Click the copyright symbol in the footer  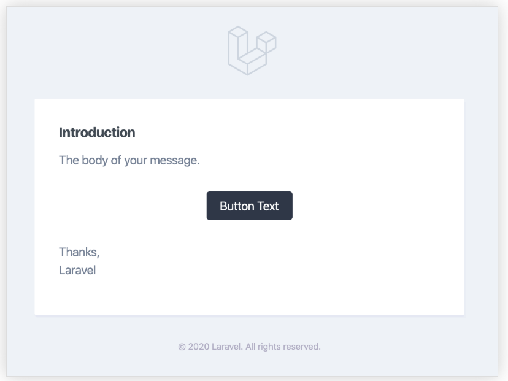[x=181, y=345]
